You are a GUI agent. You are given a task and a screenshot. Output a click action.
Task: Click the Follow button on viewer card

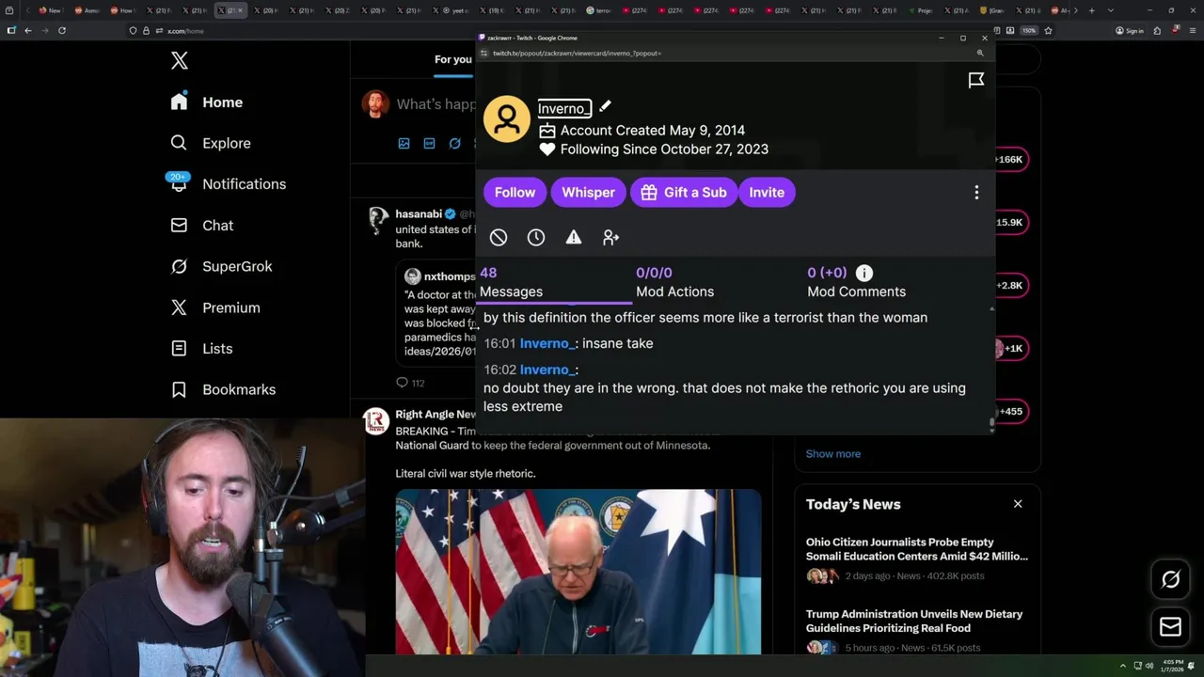click(x=515, y=192)
